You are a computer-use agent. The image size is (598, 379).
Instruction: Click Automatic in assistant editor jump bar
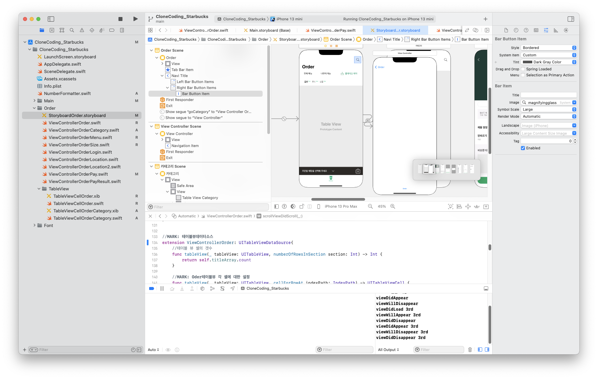tap(184, 216)
